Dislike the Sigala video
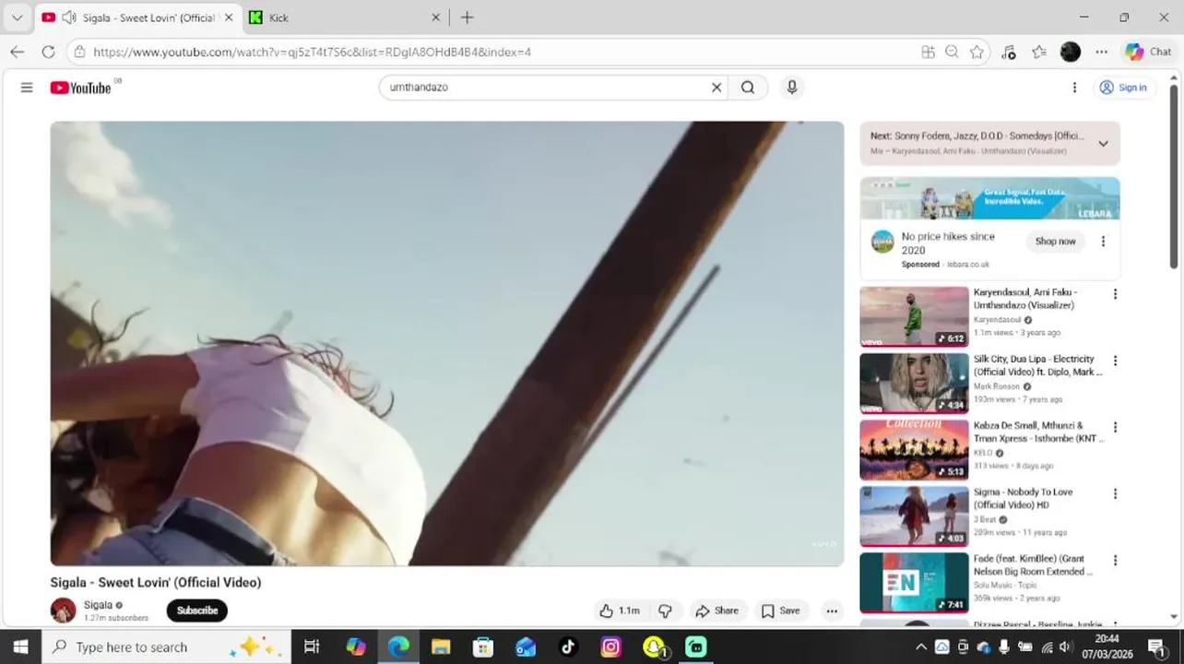Screen dimensions: 1184x664 pyautogui.click(x=665, y=611)
